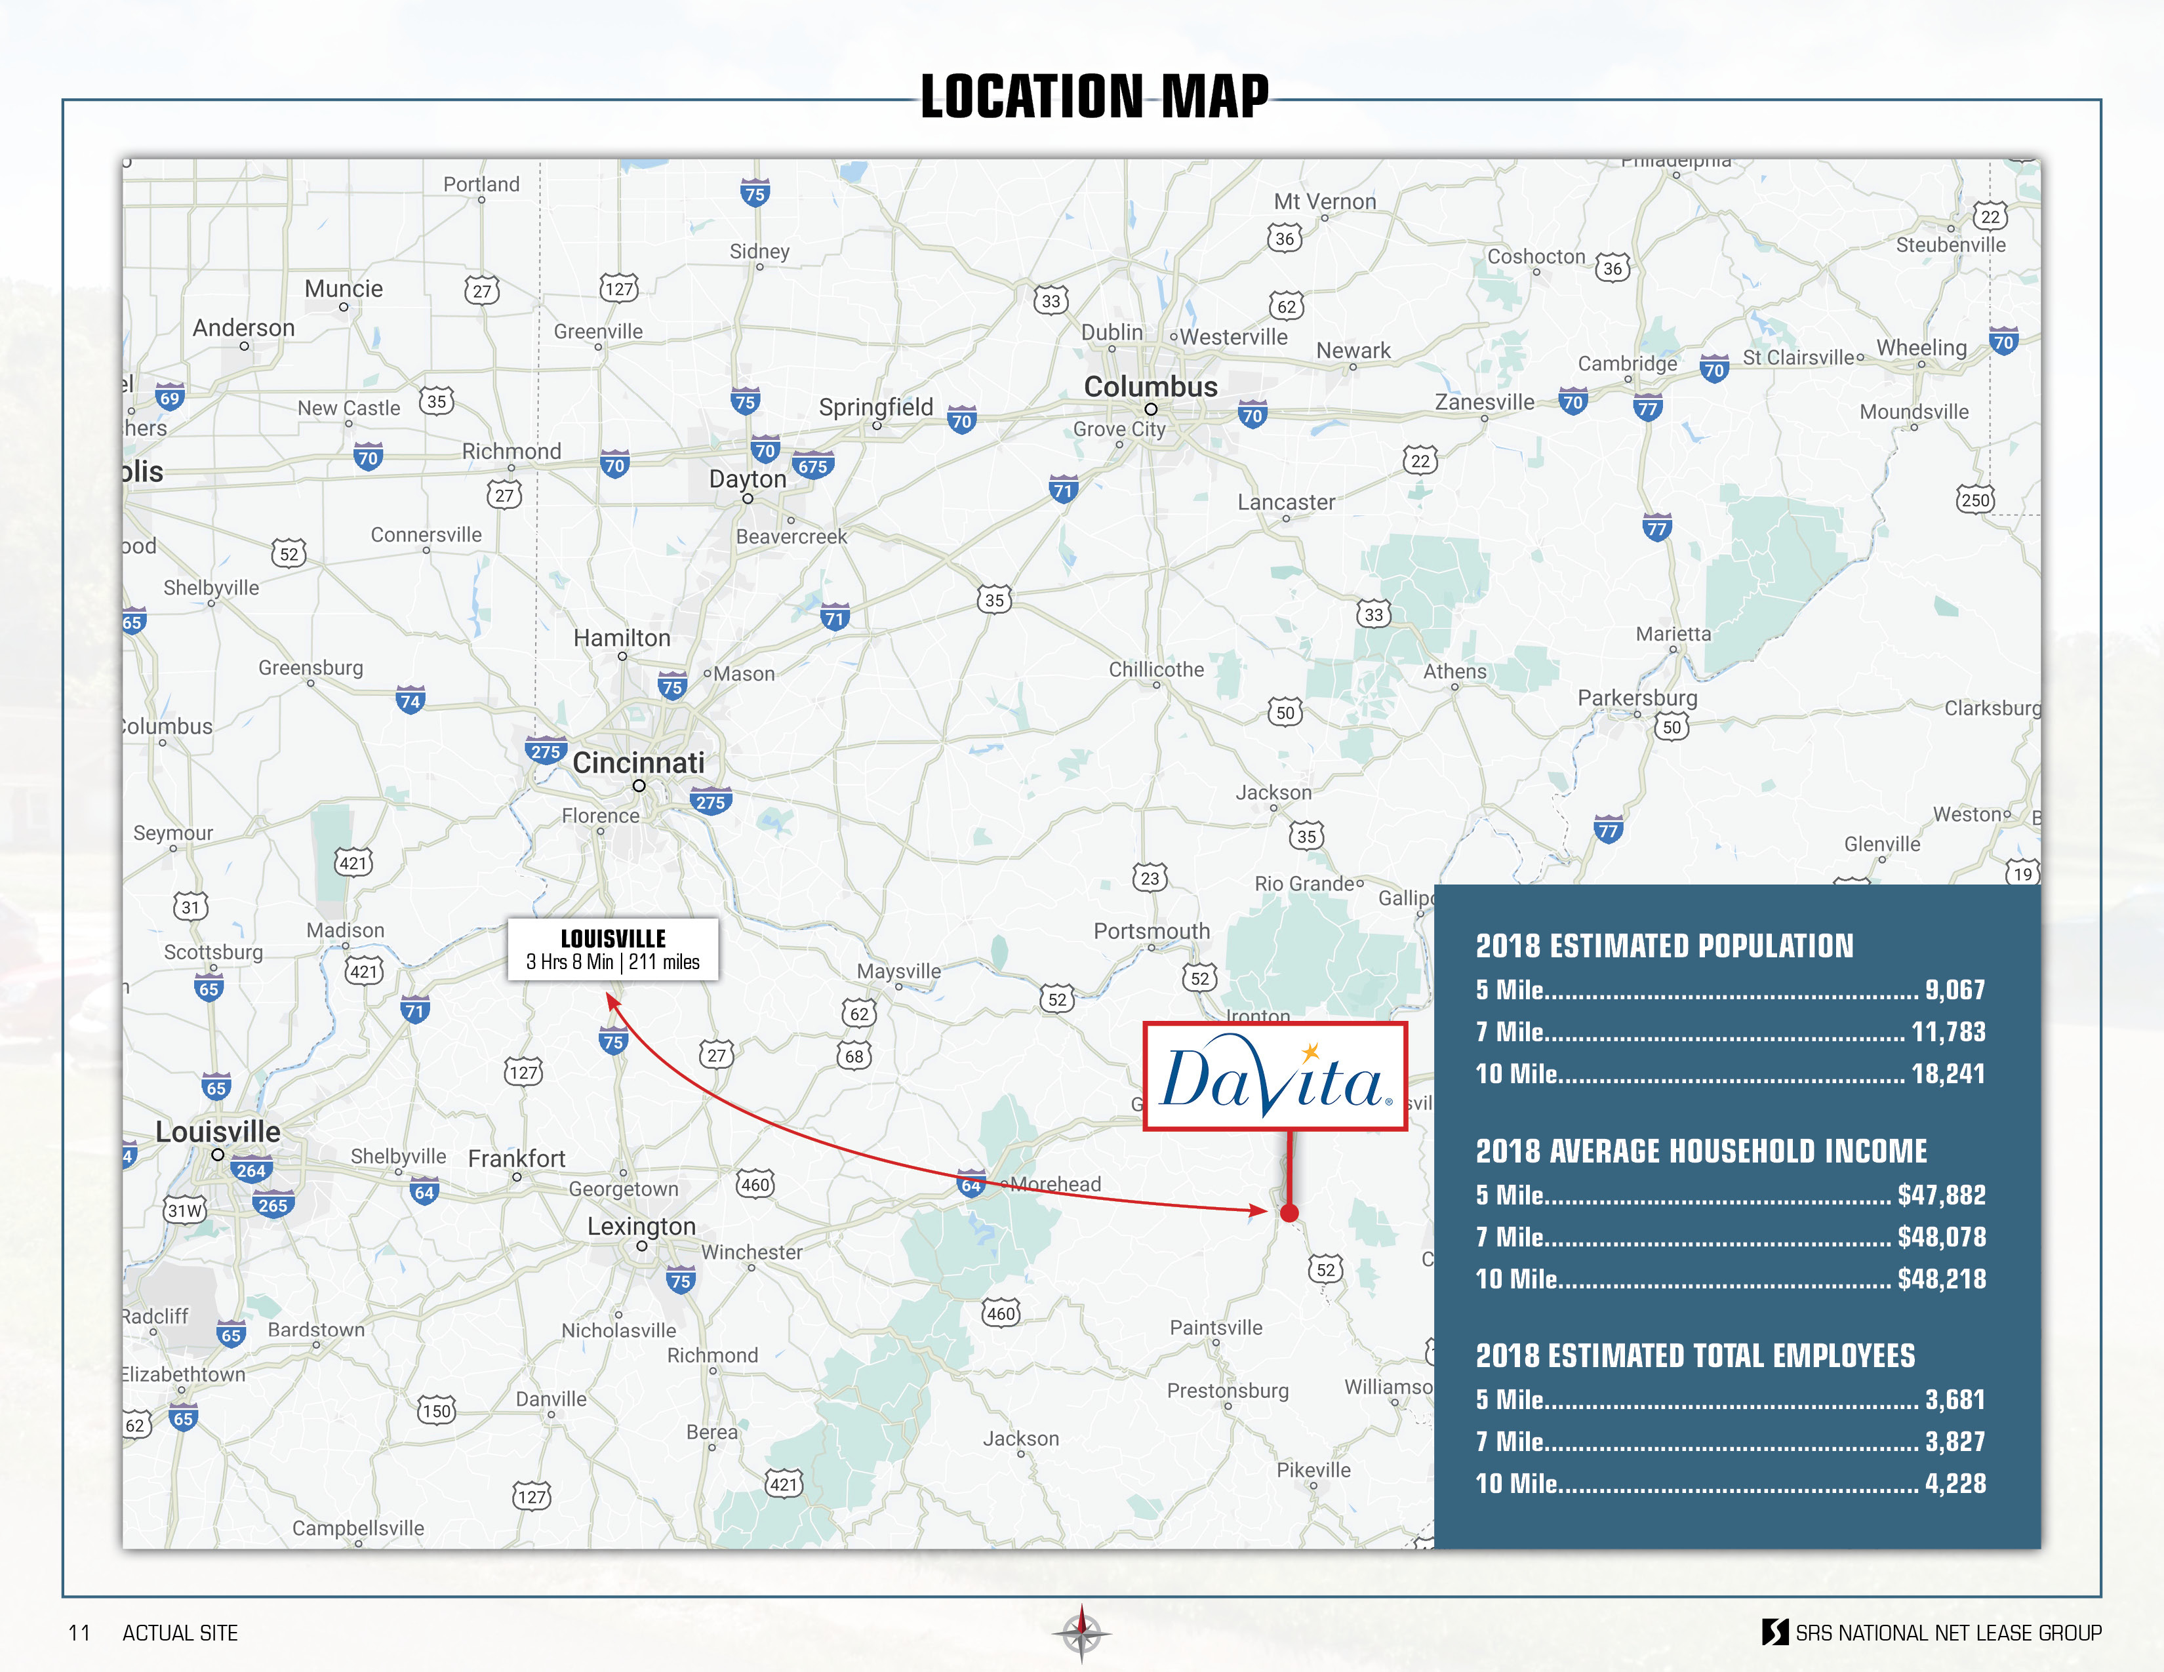Click the Portsmouth city label
The image size is (2164, 1672).
pos(1152,931)
